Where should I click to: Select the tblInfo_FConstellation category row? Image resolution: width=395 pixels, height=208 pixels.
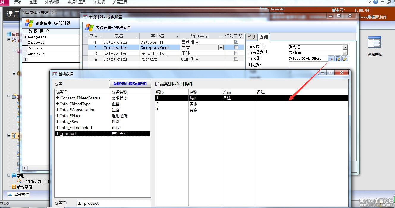[103, 110]
